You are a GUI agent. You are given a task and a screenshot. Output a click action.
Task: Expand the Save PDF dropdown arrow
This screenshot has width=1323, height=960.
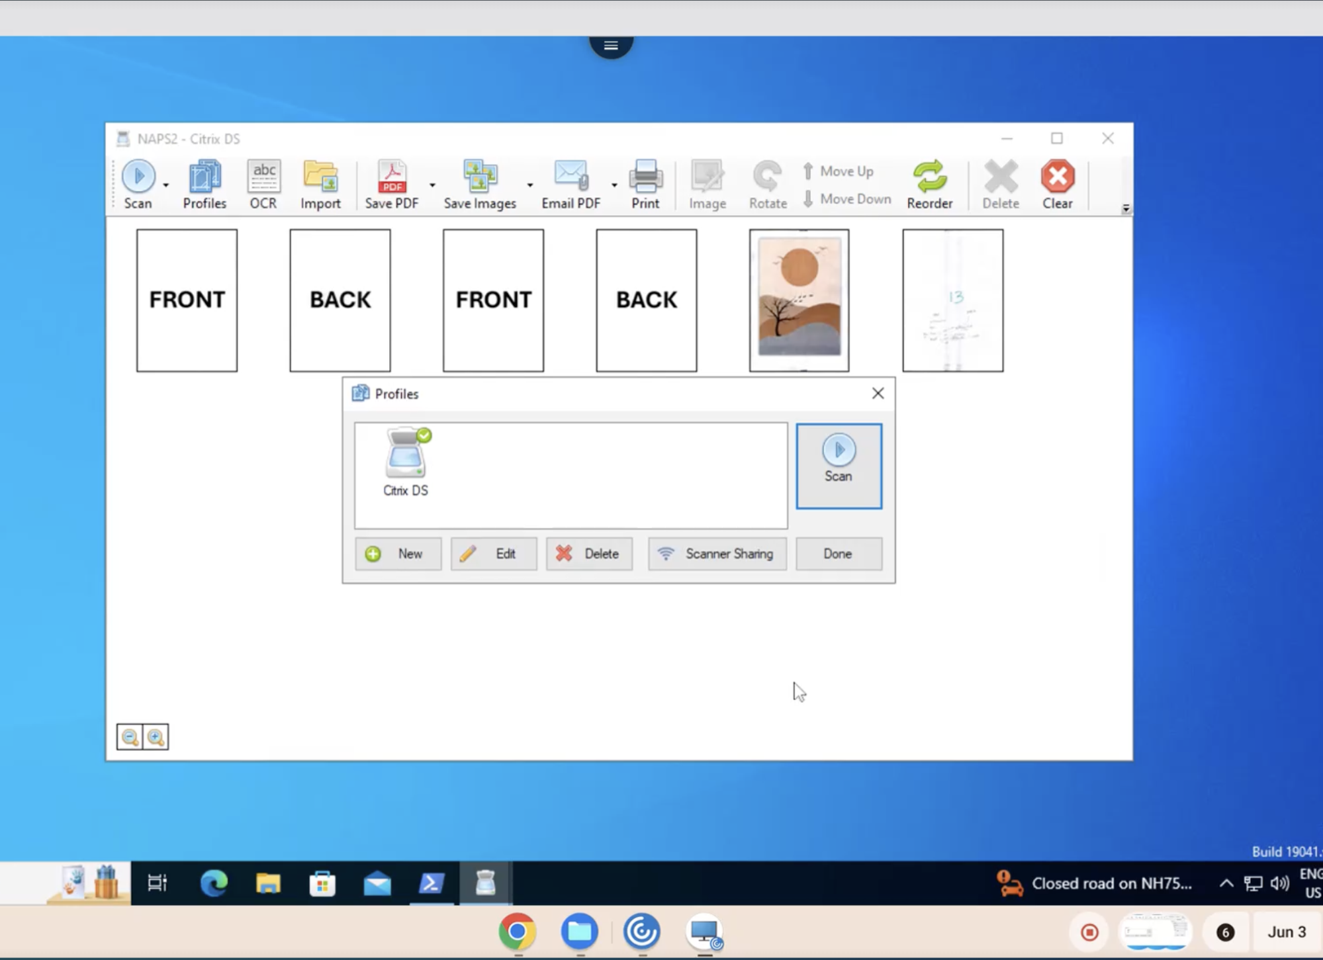click(x=432, y=186)
